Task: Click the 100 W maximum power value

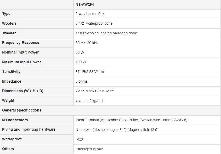Action: [81, 62]
